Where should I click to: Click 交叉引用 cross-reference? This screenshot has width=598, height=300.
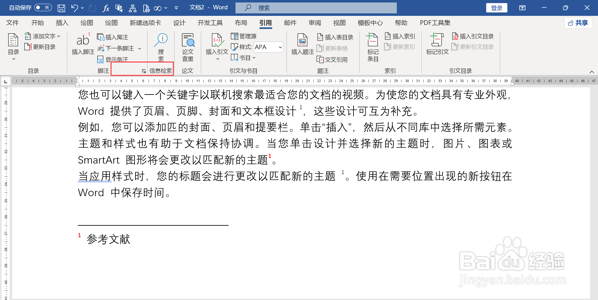pyautogui.click(x=332, y=59)
